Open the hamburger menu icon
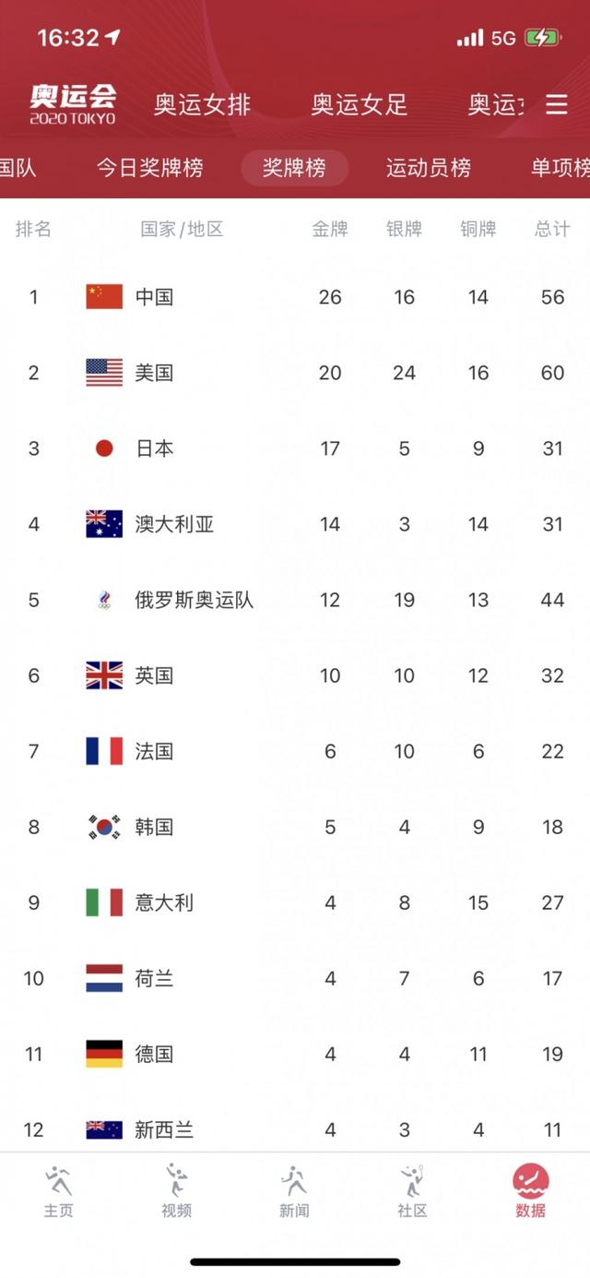This screenshot has width=590, height=1278. tap(556, 104)
